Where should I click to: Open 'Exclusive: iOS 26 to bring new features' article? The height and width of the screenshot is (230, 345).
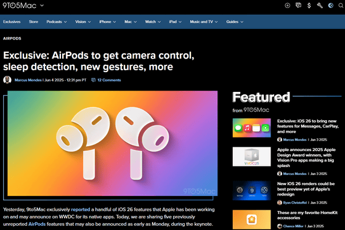point(307,126)
